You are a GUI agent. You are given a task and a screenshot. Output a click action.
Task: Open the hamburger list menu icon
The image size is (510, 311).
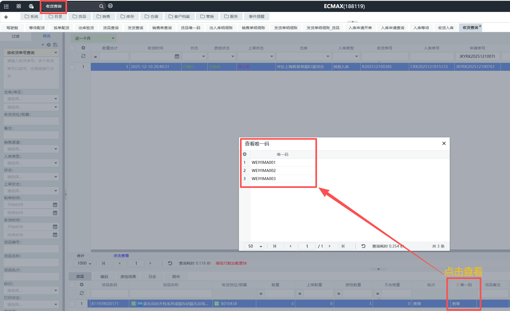point(6,6)
